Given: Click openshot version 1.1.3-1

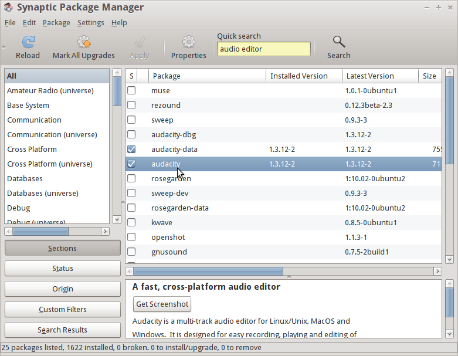Looking at the screenshot, I should pos(356,237).
